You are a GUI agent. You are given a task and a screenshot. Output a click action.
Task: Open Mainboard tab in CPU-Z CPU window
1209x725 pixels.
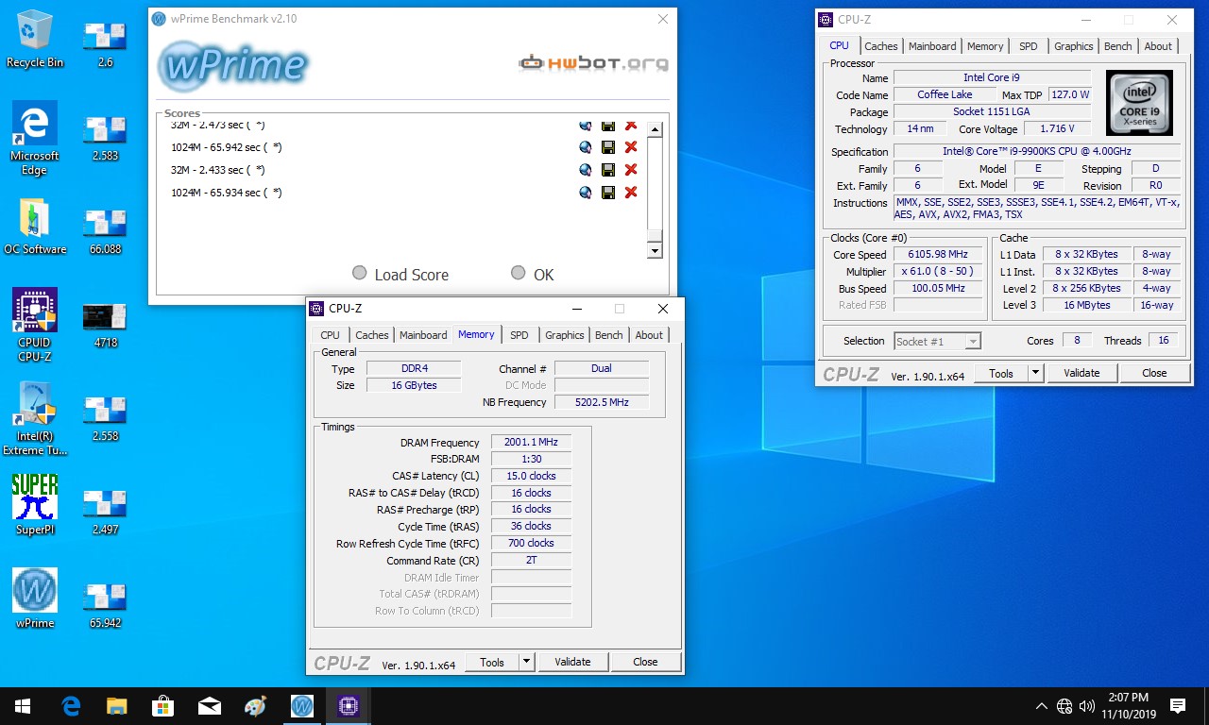coord(932,46)
